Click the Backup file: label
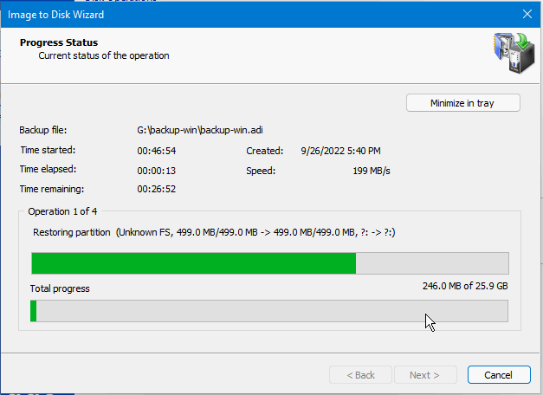This screenshot has height=395, width=543. [x=43, y=130]
